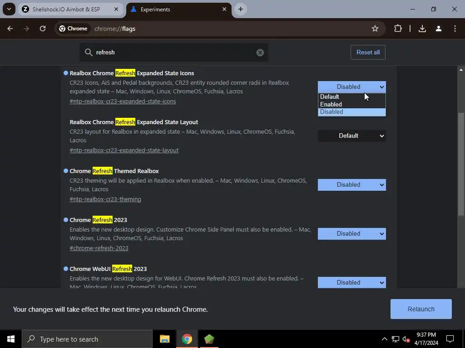Click the Chrome site info chip
The width and height of the screenshot is (465, 348).
coord(73,29)
